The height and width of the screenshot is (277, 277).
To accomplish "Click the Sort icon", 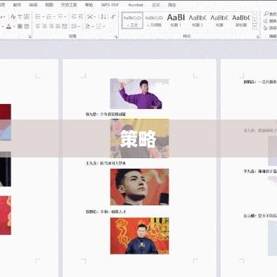I will pyautogui.click(x=103, y=17).
